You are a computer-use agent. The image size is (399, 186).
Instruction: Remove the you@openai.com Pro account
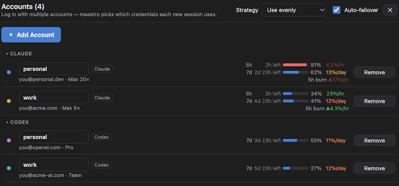click(x=375, y=140)
